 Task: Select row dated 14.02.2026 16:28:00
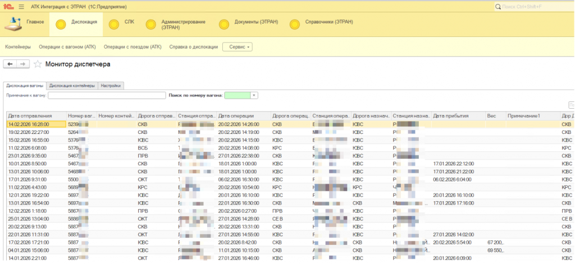(290, 124)
